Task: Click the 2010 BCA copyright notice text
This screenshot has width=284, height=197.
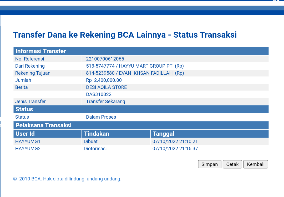Action: (x=67, y=179)
